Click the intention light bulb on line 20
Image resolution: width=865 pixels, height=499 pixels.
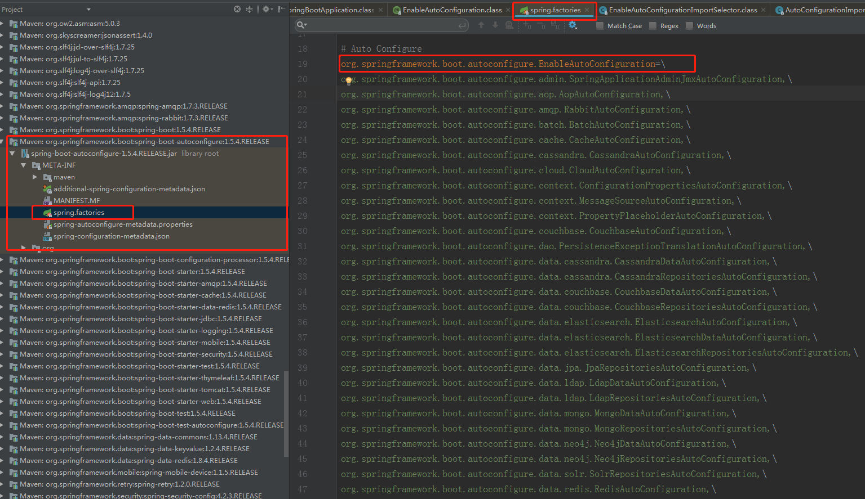coord(348,80)
